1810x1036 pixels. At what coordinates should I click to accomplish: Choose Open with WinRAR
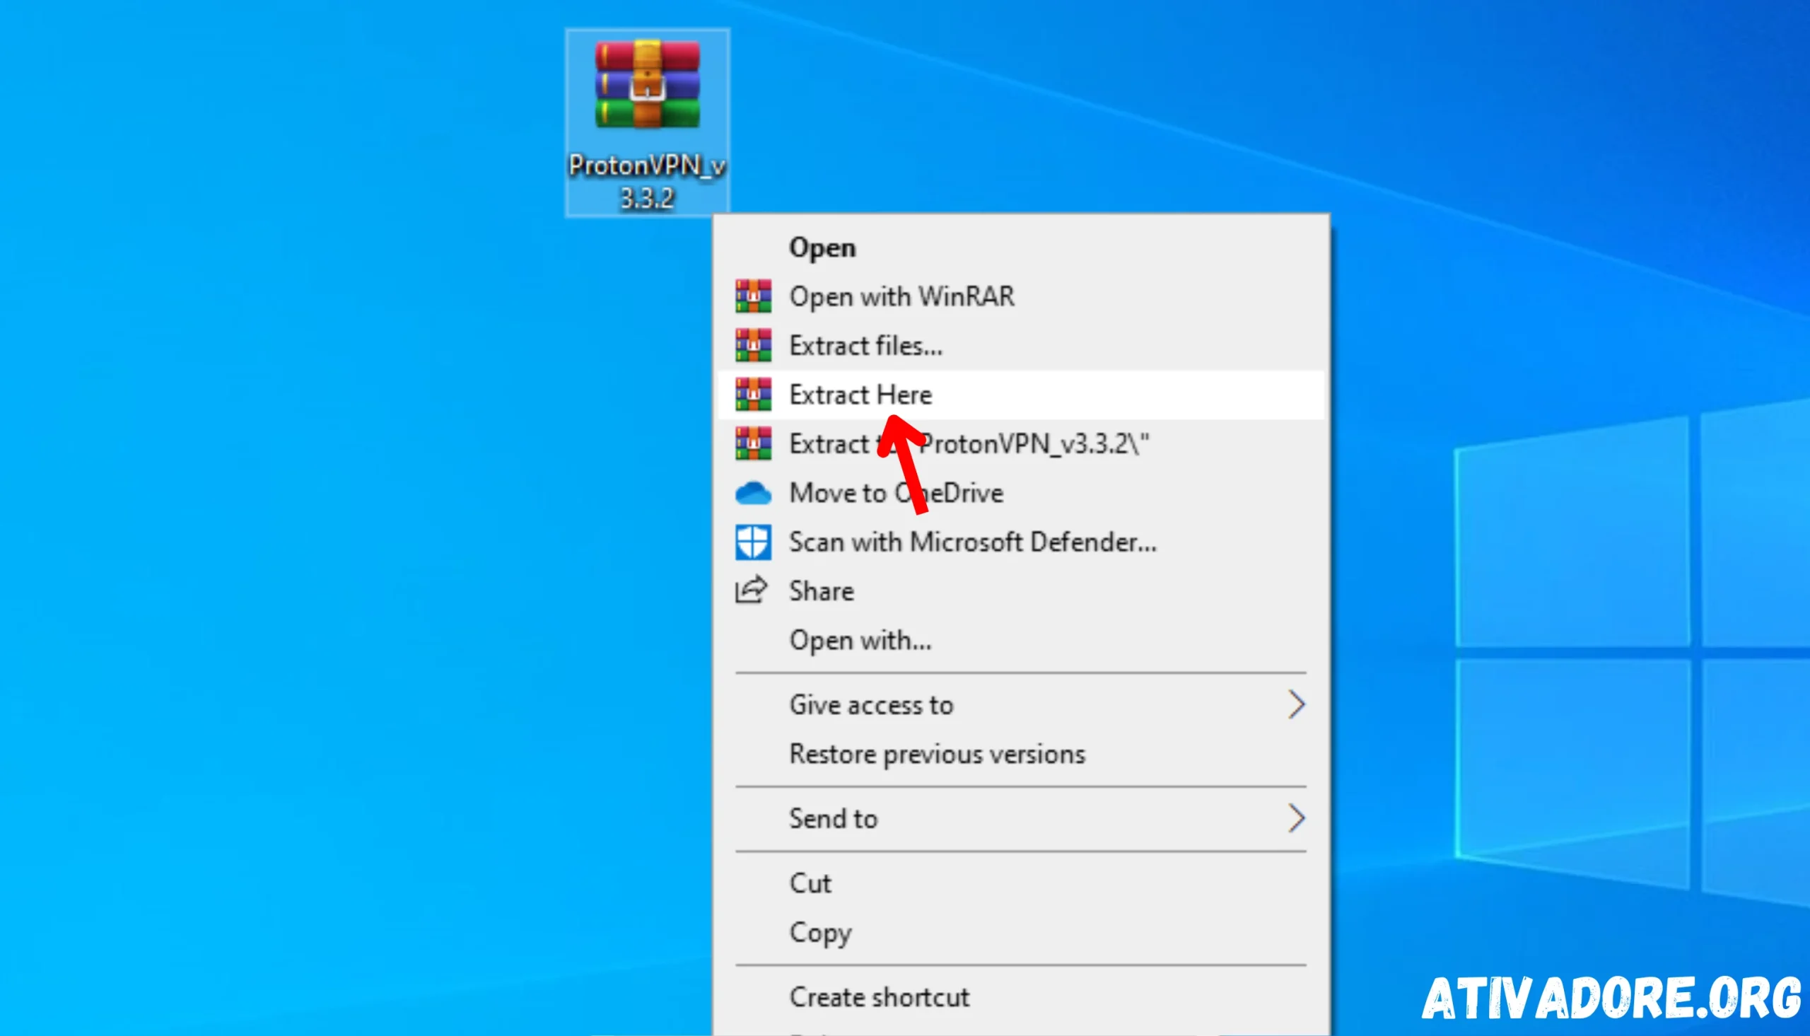tap(1020, 296)
